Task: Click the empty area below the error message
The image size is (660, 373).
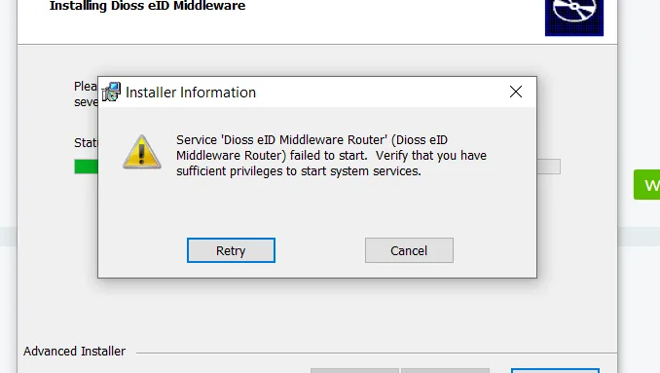Action: point(317,206)
